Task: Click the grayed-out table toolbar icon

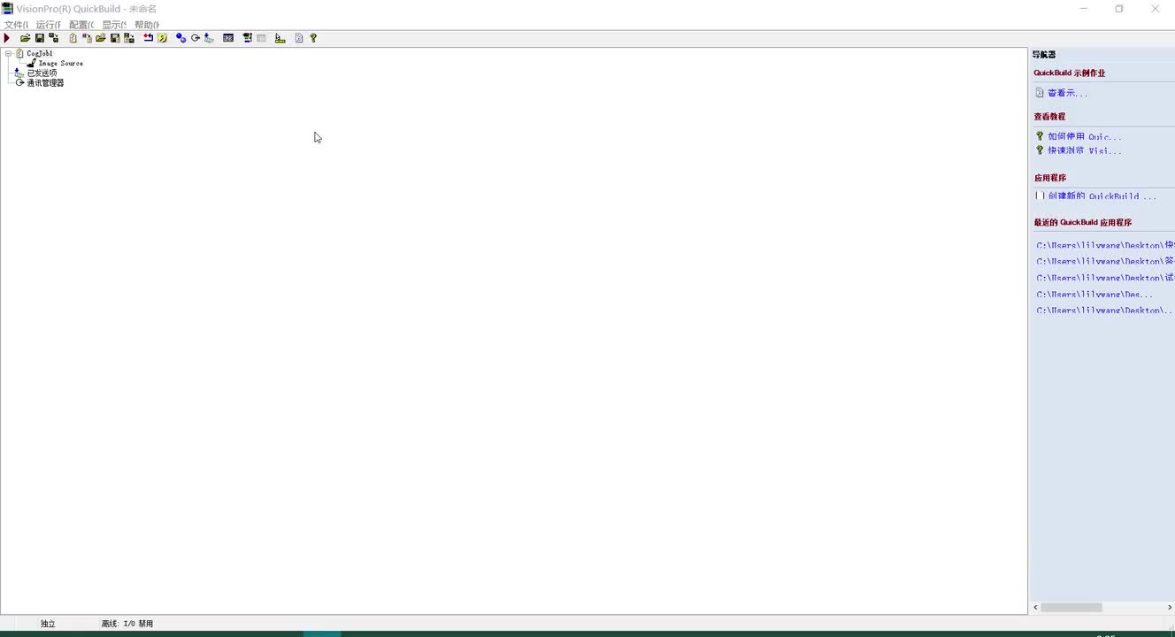Action: (x=262, y=38)
